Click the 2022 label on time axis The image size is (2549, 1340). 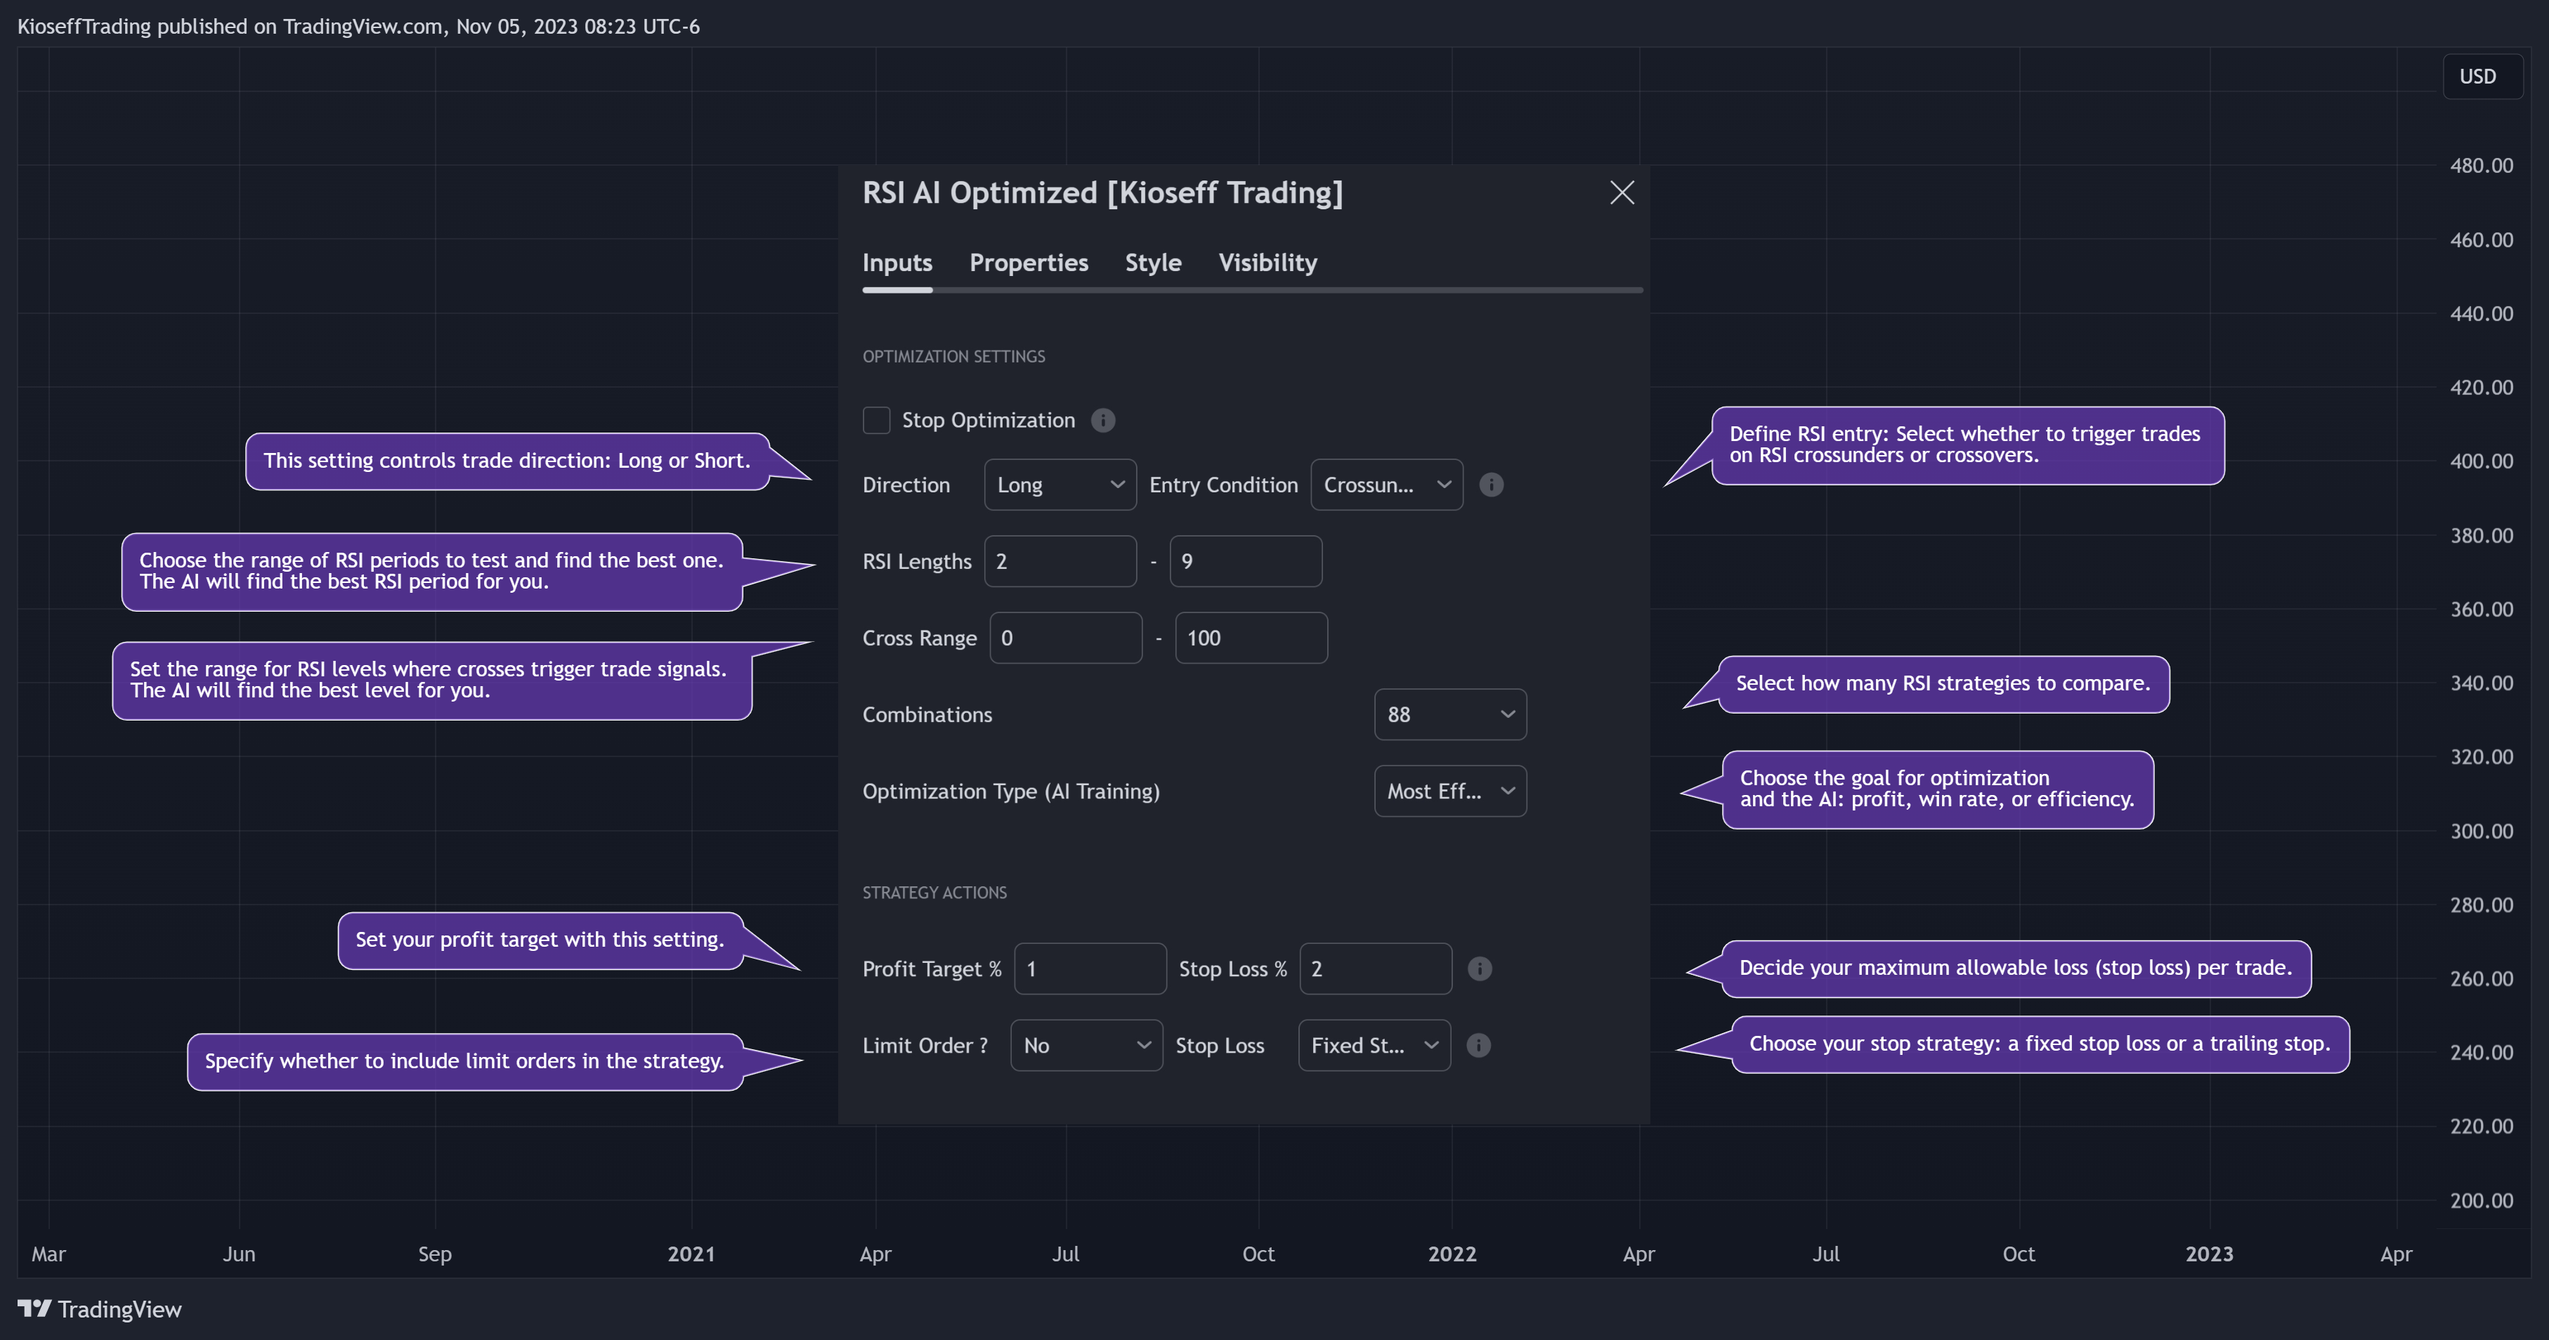pos(1452,1254)
